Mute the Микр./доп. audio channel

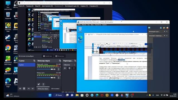(x=55, y=78)
